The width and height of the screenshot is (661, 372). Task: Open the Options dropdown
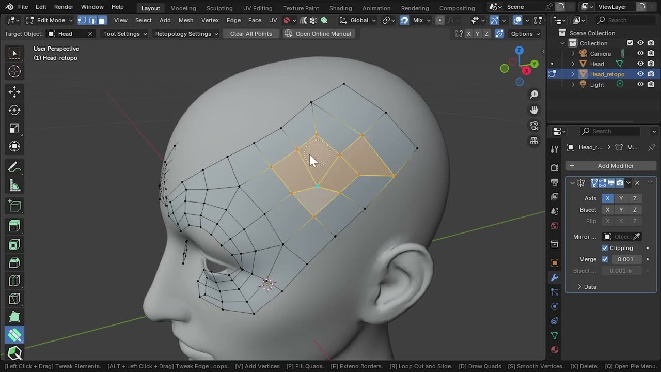pos(525,34)
